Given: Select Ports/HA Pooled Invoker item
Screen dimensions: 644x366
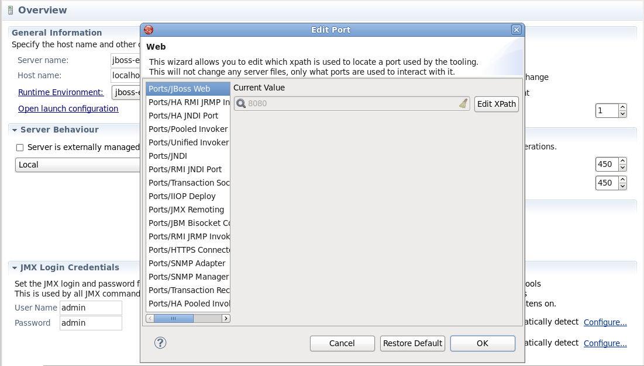Looking at the screenshot, I should click(188, 304).
